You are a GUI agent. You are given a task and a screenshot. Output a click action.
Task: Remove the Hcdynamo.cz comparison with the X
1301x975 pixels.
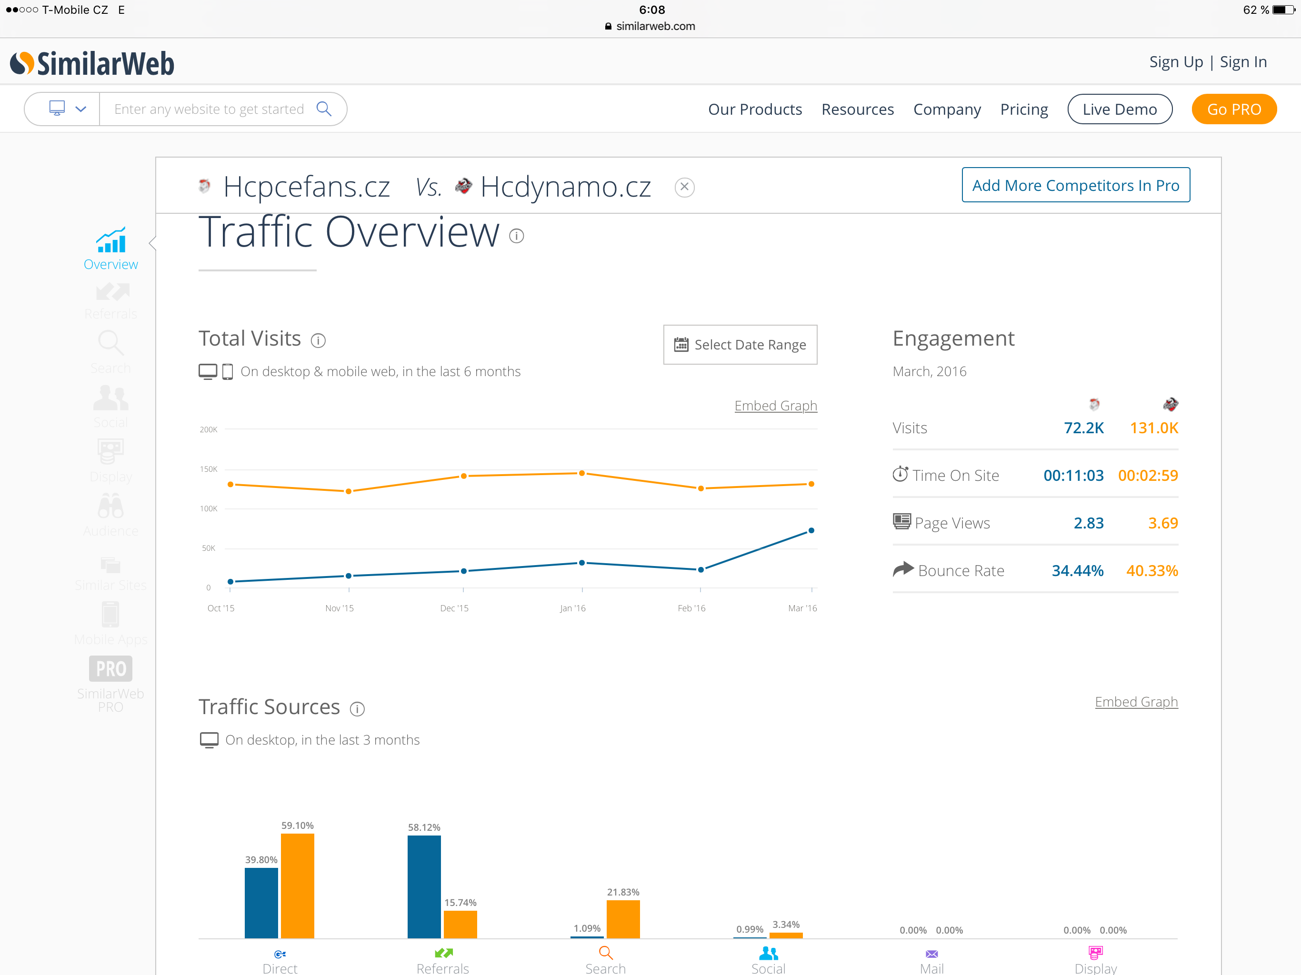(684, 187)
